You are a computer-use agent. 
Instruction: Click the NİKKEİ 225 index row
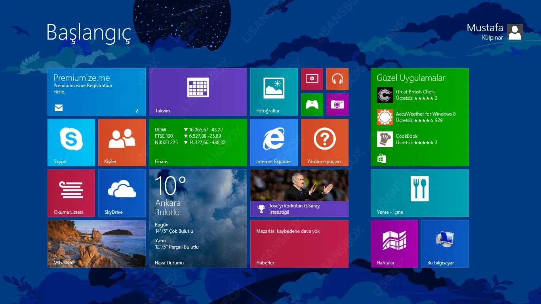pos(190,142)
